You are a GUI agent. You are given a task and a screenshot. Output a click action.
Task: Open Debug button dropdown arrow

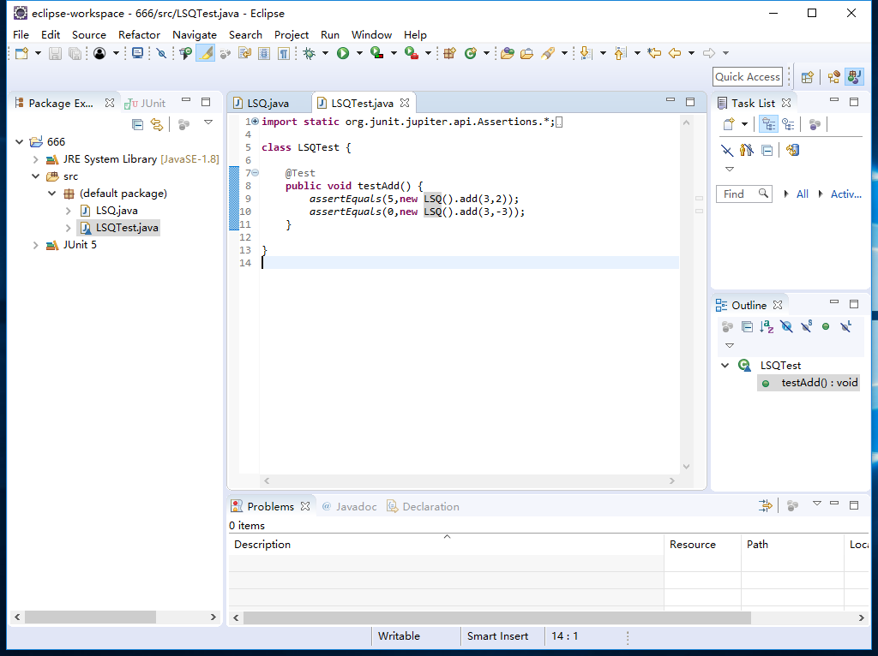pos(325,53)
